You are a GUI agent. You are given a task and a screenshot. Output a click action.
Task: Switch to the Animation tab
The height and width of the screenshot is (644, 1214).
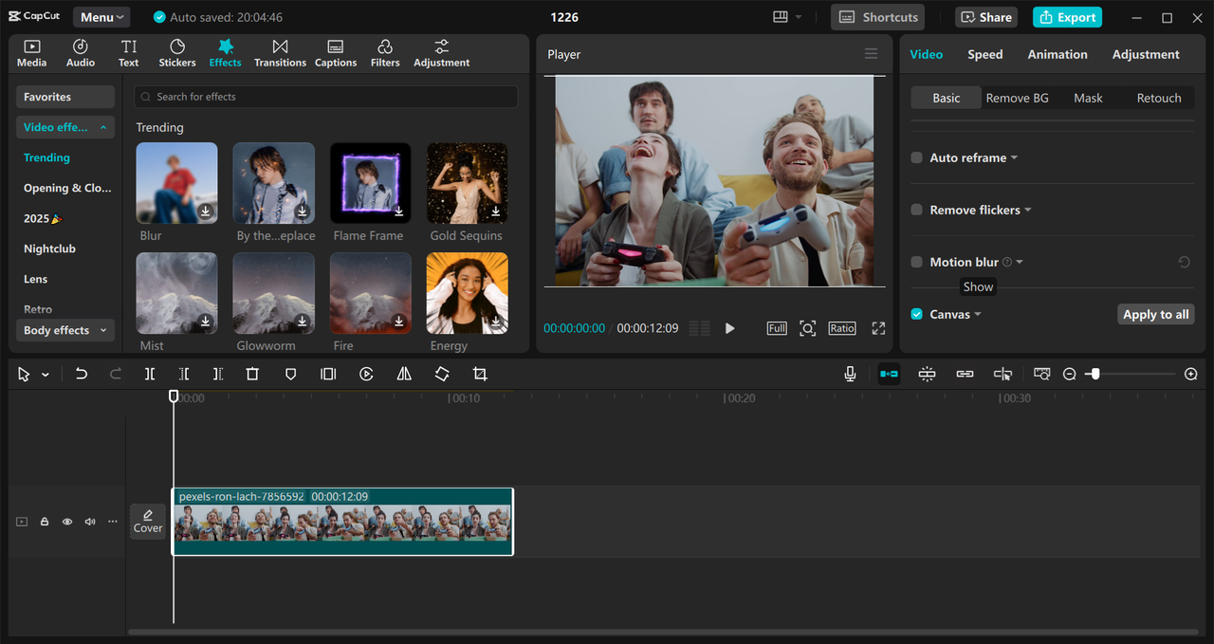pos(1058,54)
